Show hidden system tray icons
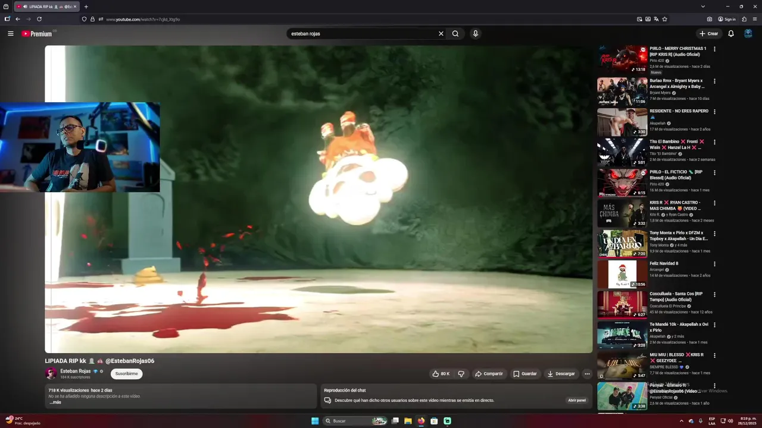 682,421
